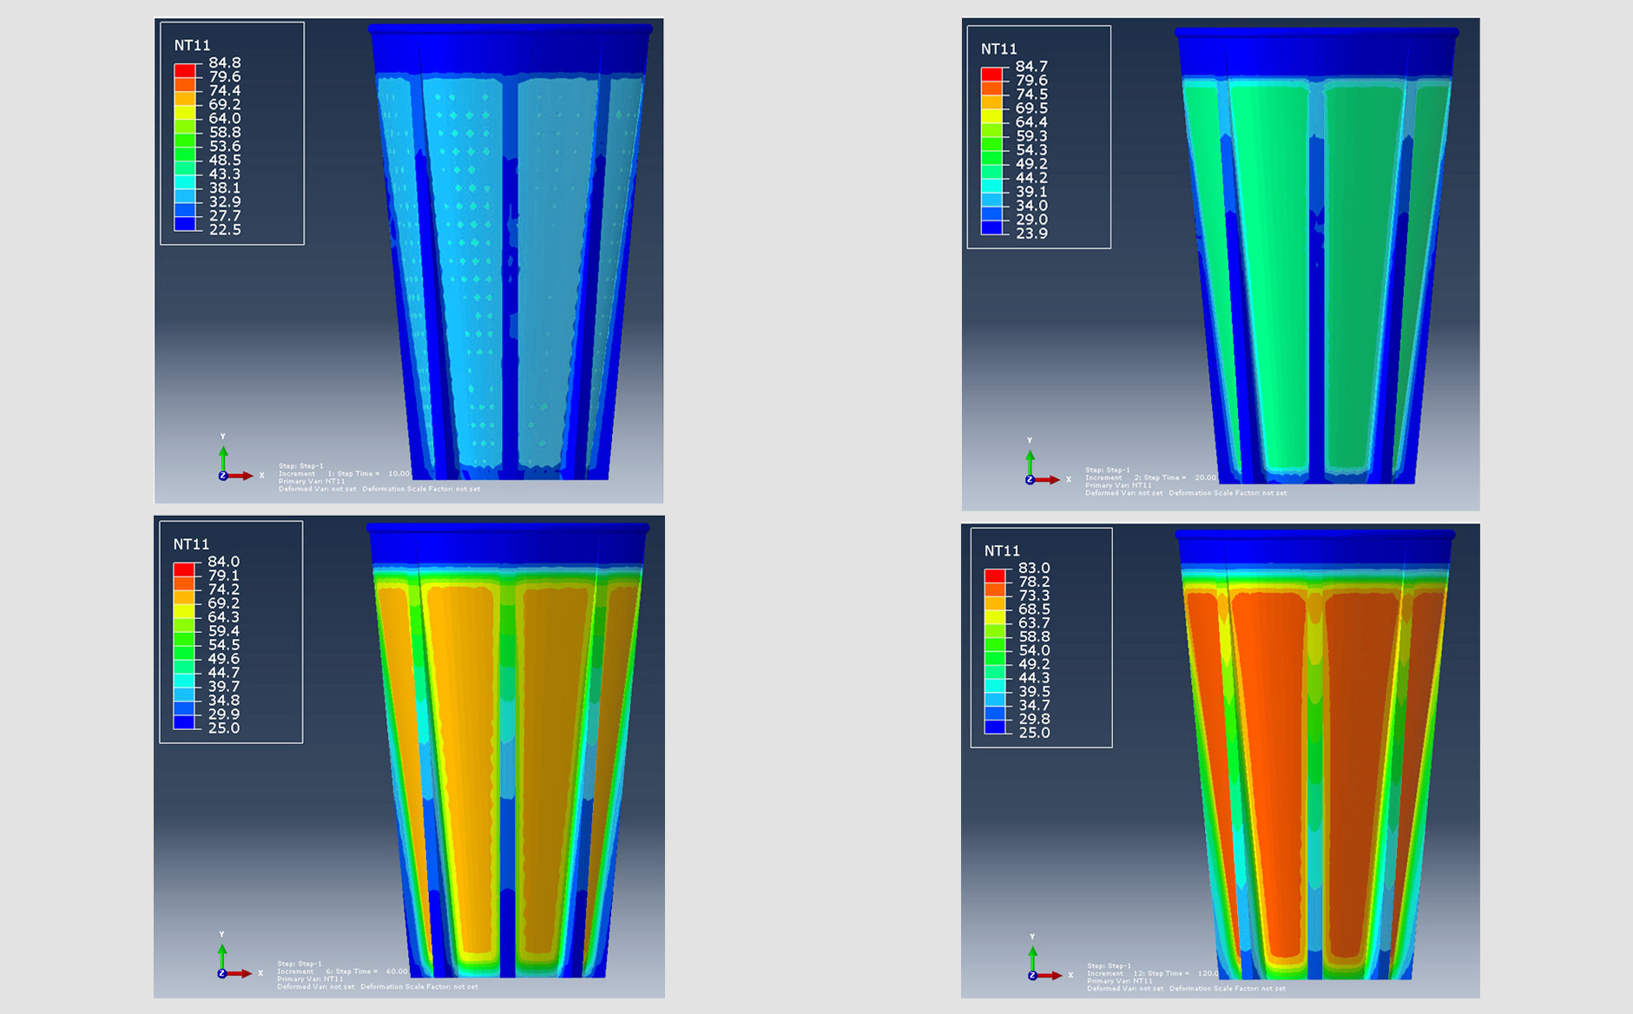Click the 'Increment 1: Step Time = 10.00' line
The image size is (1633, 1014).
345,474
